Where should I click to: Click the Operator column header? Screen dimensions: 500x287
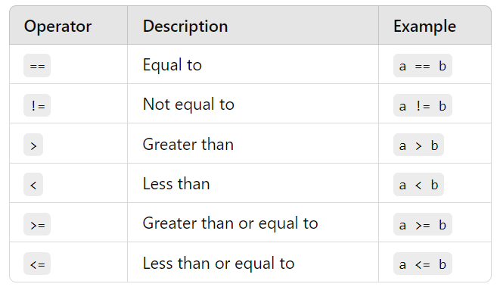(57, 27)
